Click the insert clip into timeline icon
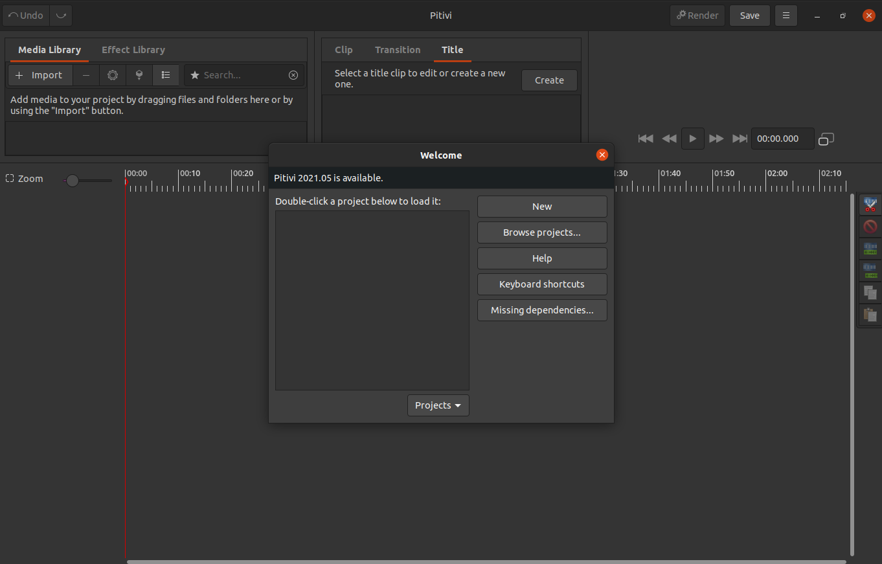 (139, 75)
